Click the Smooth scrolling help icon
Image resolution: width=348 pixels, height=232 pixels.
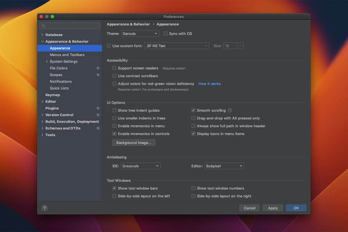230,110
